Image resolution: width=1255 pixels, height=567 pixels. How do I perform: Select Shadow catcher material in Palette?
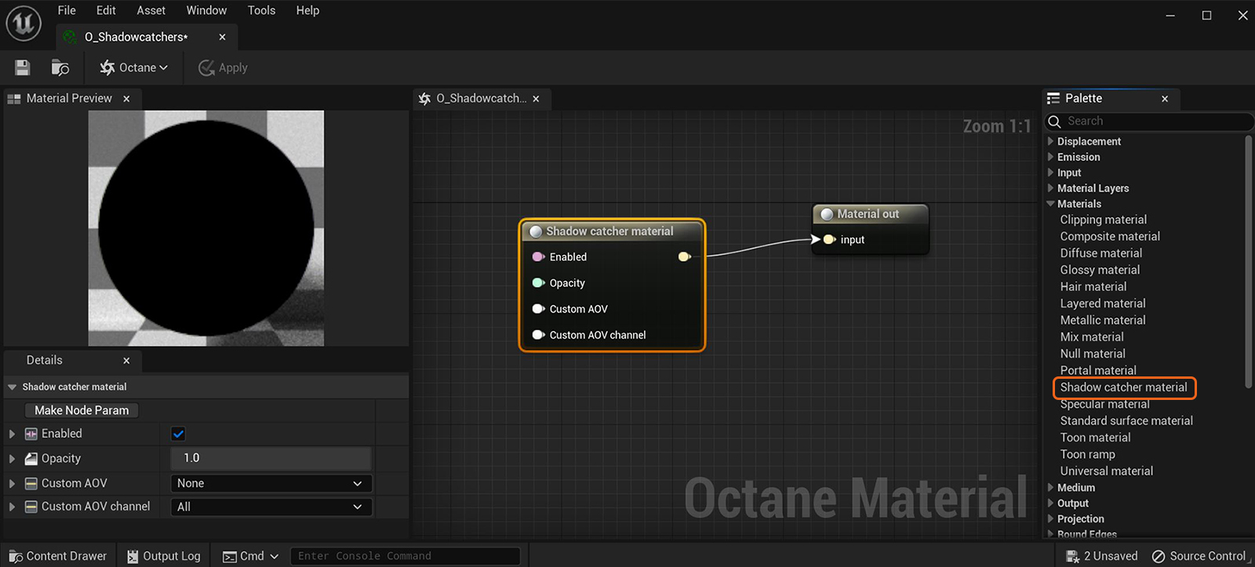click(1123, 387)
